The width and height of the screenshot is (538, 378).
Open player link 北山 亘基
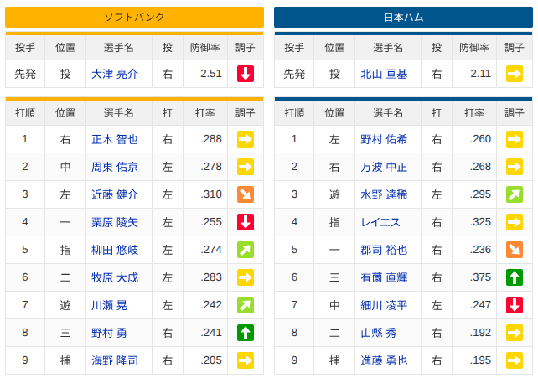384,74
